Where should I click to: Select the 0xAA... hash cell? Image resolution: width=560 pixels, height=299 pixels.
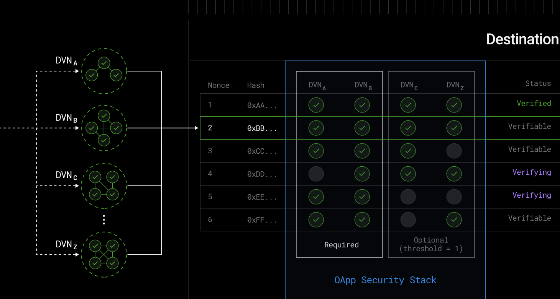point(262,105)
